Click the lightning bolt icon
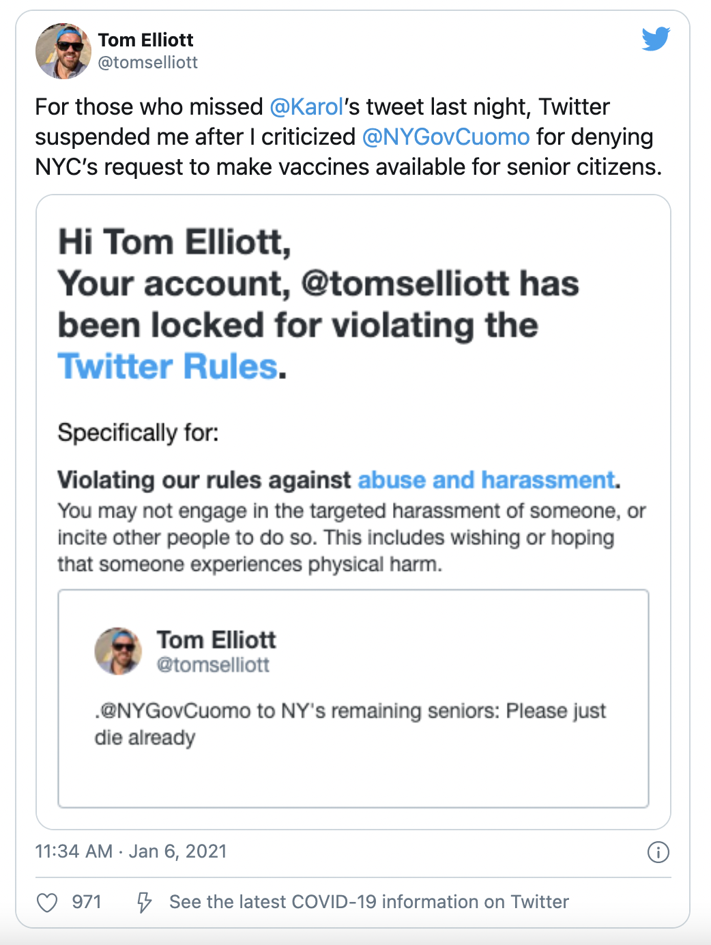711x945 pixels. 144,902
